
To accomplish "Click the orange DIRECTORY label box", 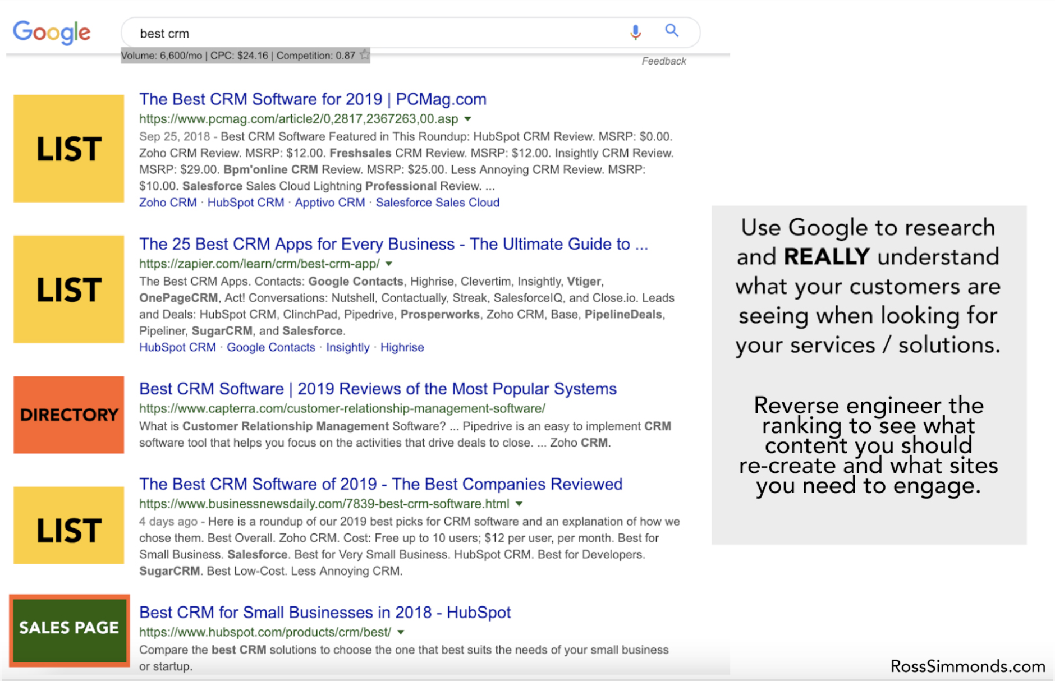I will point(68,415).
